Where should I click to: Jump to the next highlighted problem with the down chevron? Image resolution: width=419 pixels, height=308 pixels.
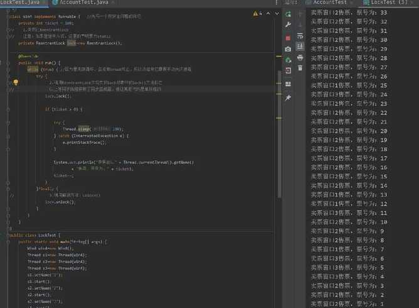point(277,13)
